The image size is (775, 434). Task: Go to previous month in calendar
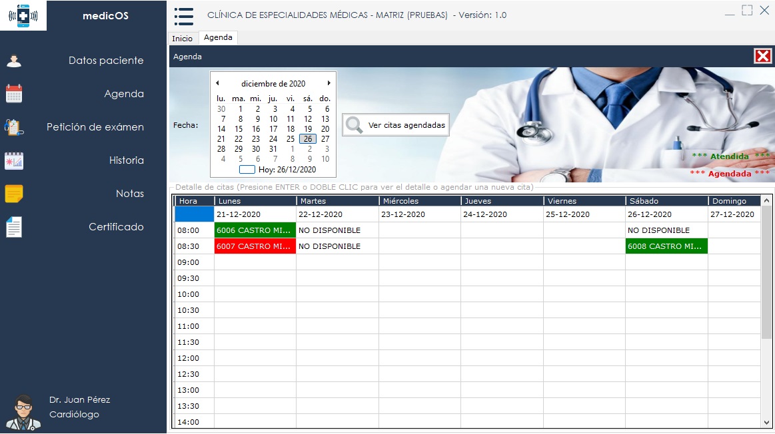pos(217,83)
